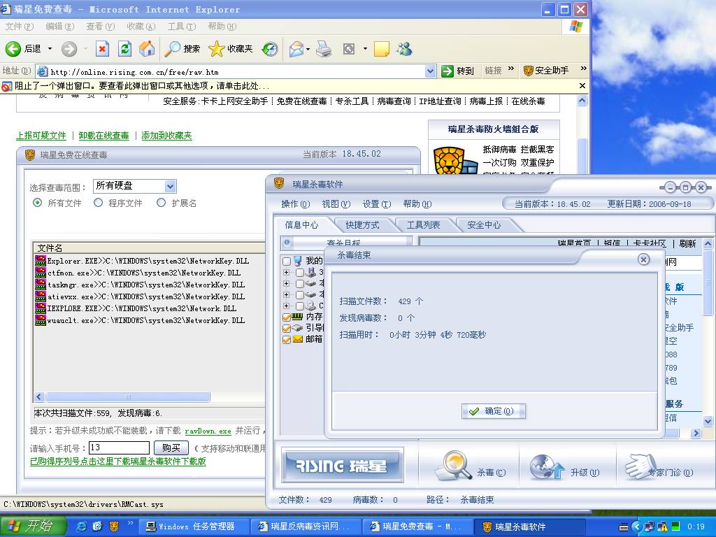Switch to the 工具列表 tab
This screenshot has height=537, width=716.
(x=423, y=224)
